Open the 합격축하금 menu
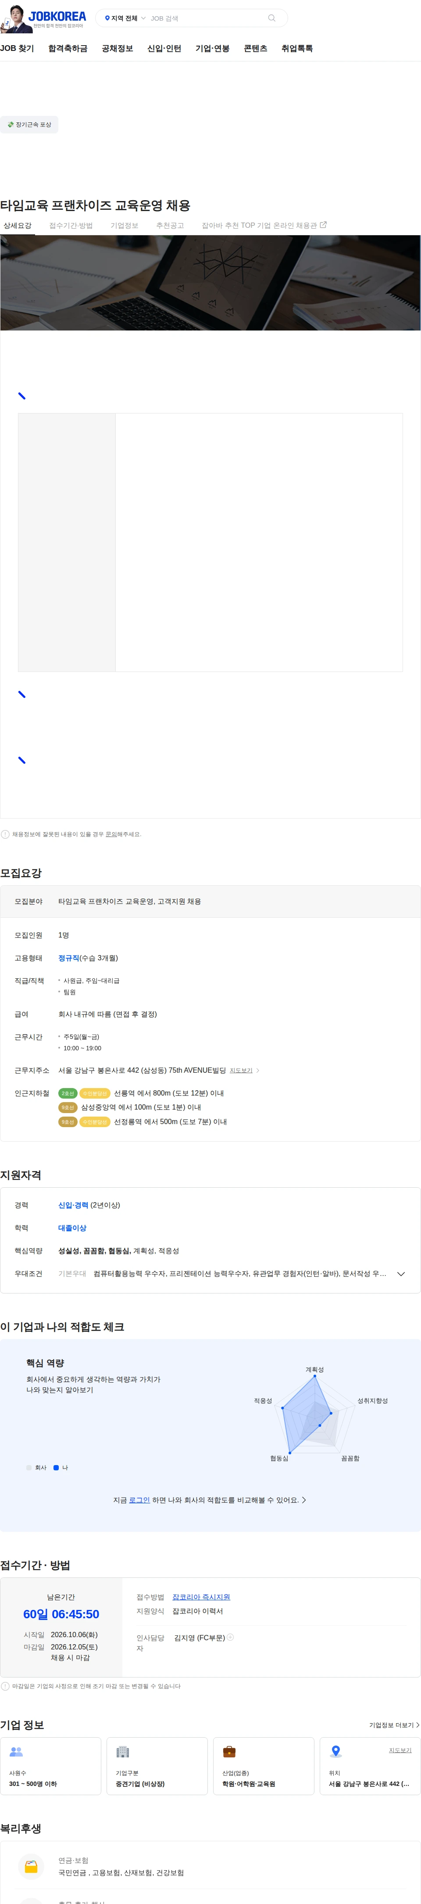421x1904 pixels. [x=68, y=48]
